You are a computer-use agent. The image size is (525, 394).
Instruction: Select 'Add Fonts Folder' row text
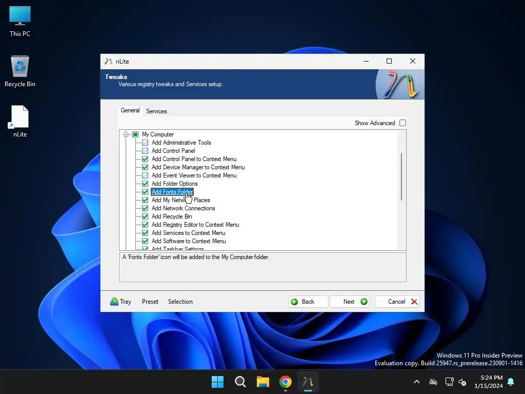pyautogui.click(x=172, y=192)
